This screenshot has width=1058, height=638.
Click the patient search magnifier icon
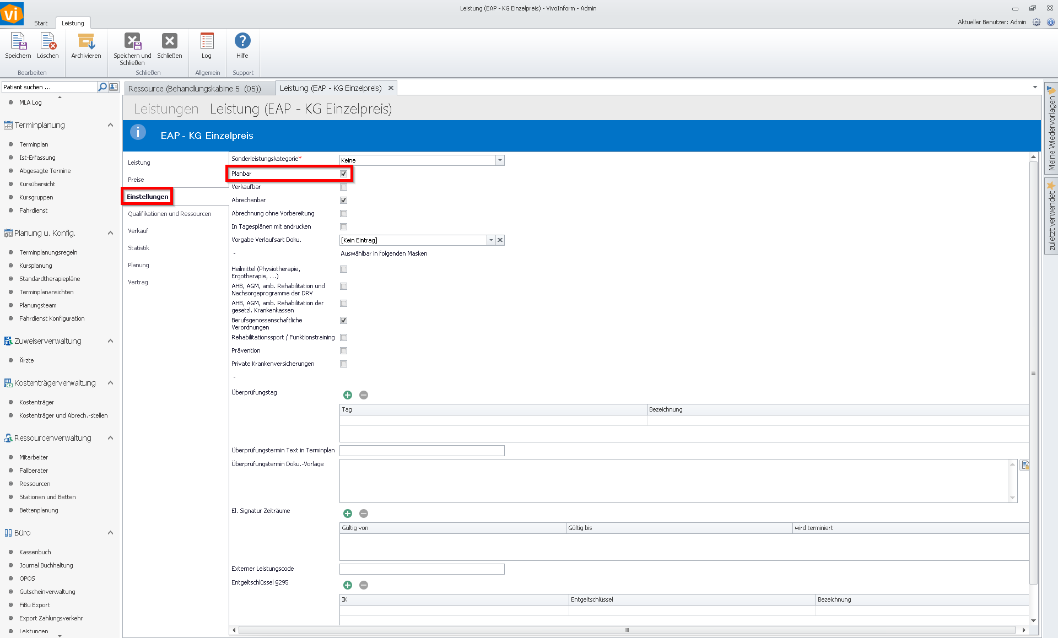[x=102, y=87]
